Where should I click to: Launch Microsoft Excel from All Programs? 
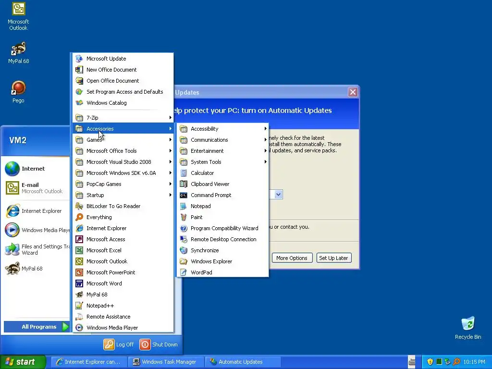pos(123,250)
